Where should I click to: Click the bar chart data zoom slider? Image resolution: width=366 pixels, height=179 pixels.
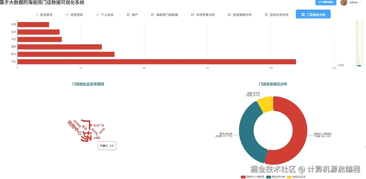(359, 43)
